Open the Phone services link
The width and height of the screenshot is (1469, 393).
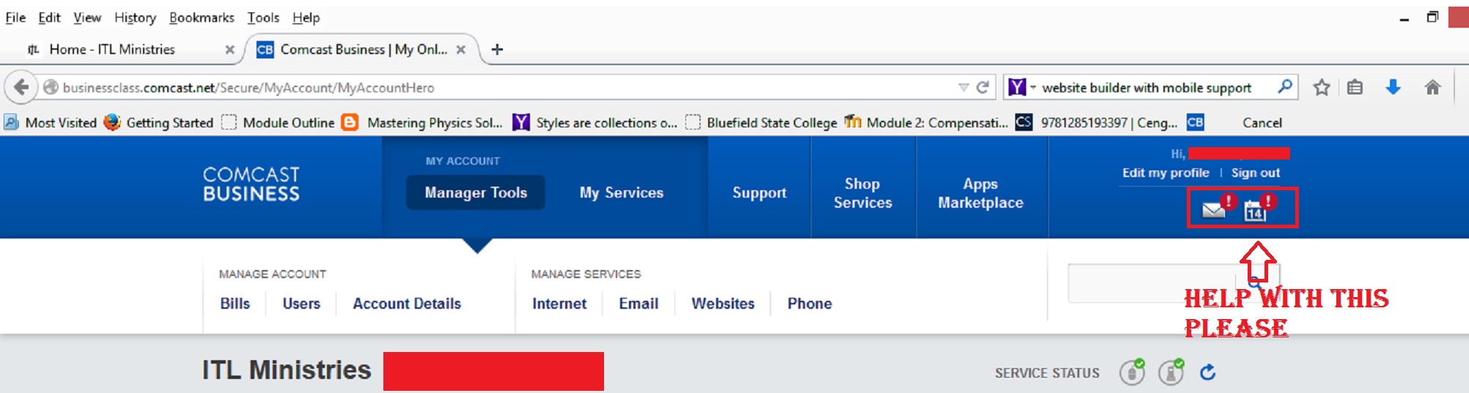[x=809, y=304]
